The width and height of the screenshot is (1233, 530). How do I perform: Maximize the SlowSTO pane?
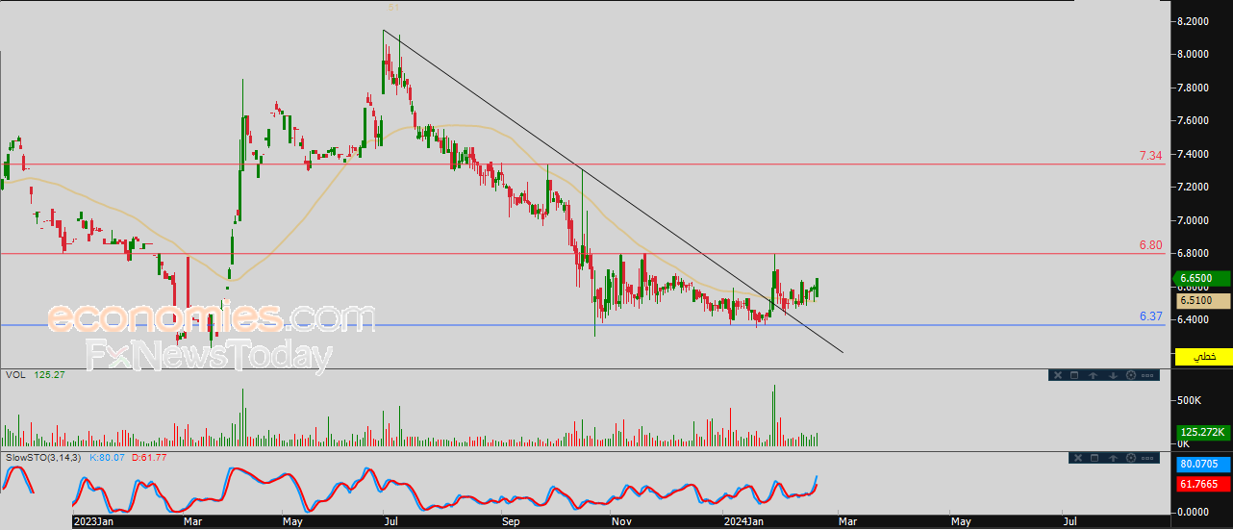tap(1095, 458)
